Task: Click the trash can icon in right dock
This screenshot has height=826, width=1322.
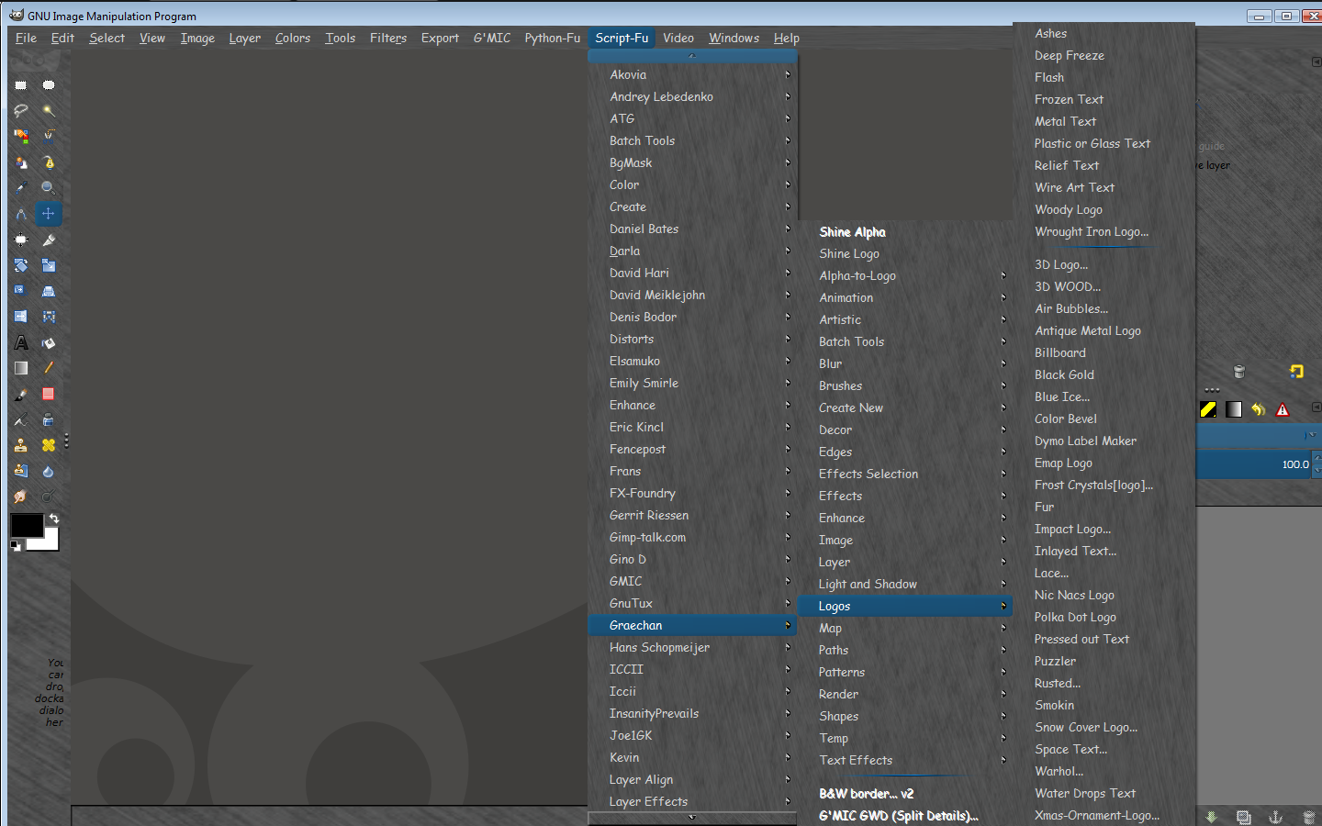Action: click(x=1238, y=372)
